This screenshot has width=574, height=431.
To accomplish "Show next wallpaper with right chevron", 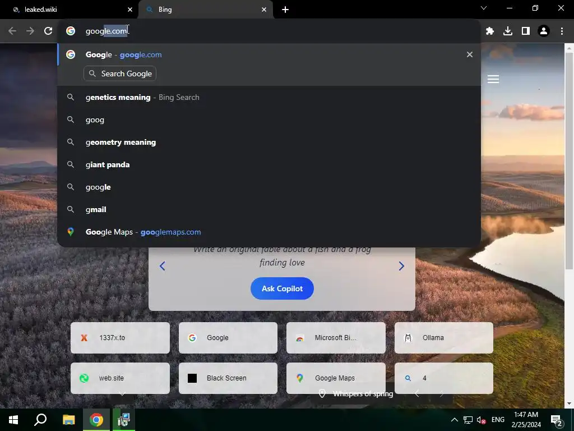I will click(442, 394).
